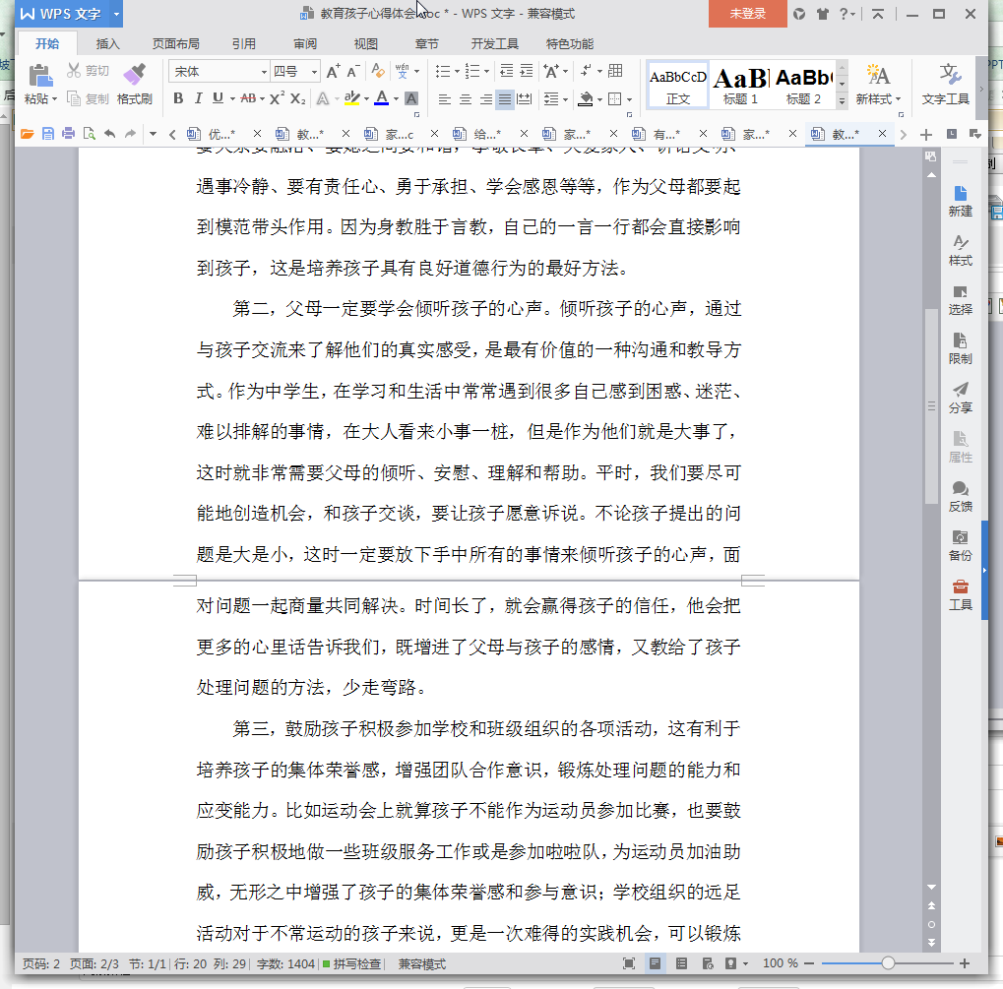Add new document tab with plus
The width and height of the screenshot is (1003, 989).
coord(925,135)
